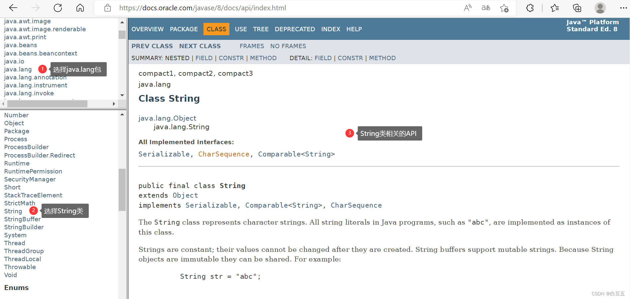Open the DEPRECATED navigation tab

pos(295,29)
